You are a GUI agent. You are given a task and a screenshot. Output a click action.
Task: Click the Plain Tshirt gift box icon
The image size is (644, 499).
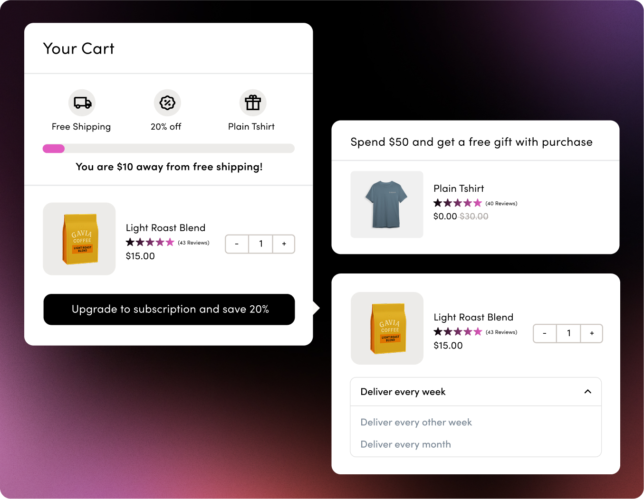252,103
